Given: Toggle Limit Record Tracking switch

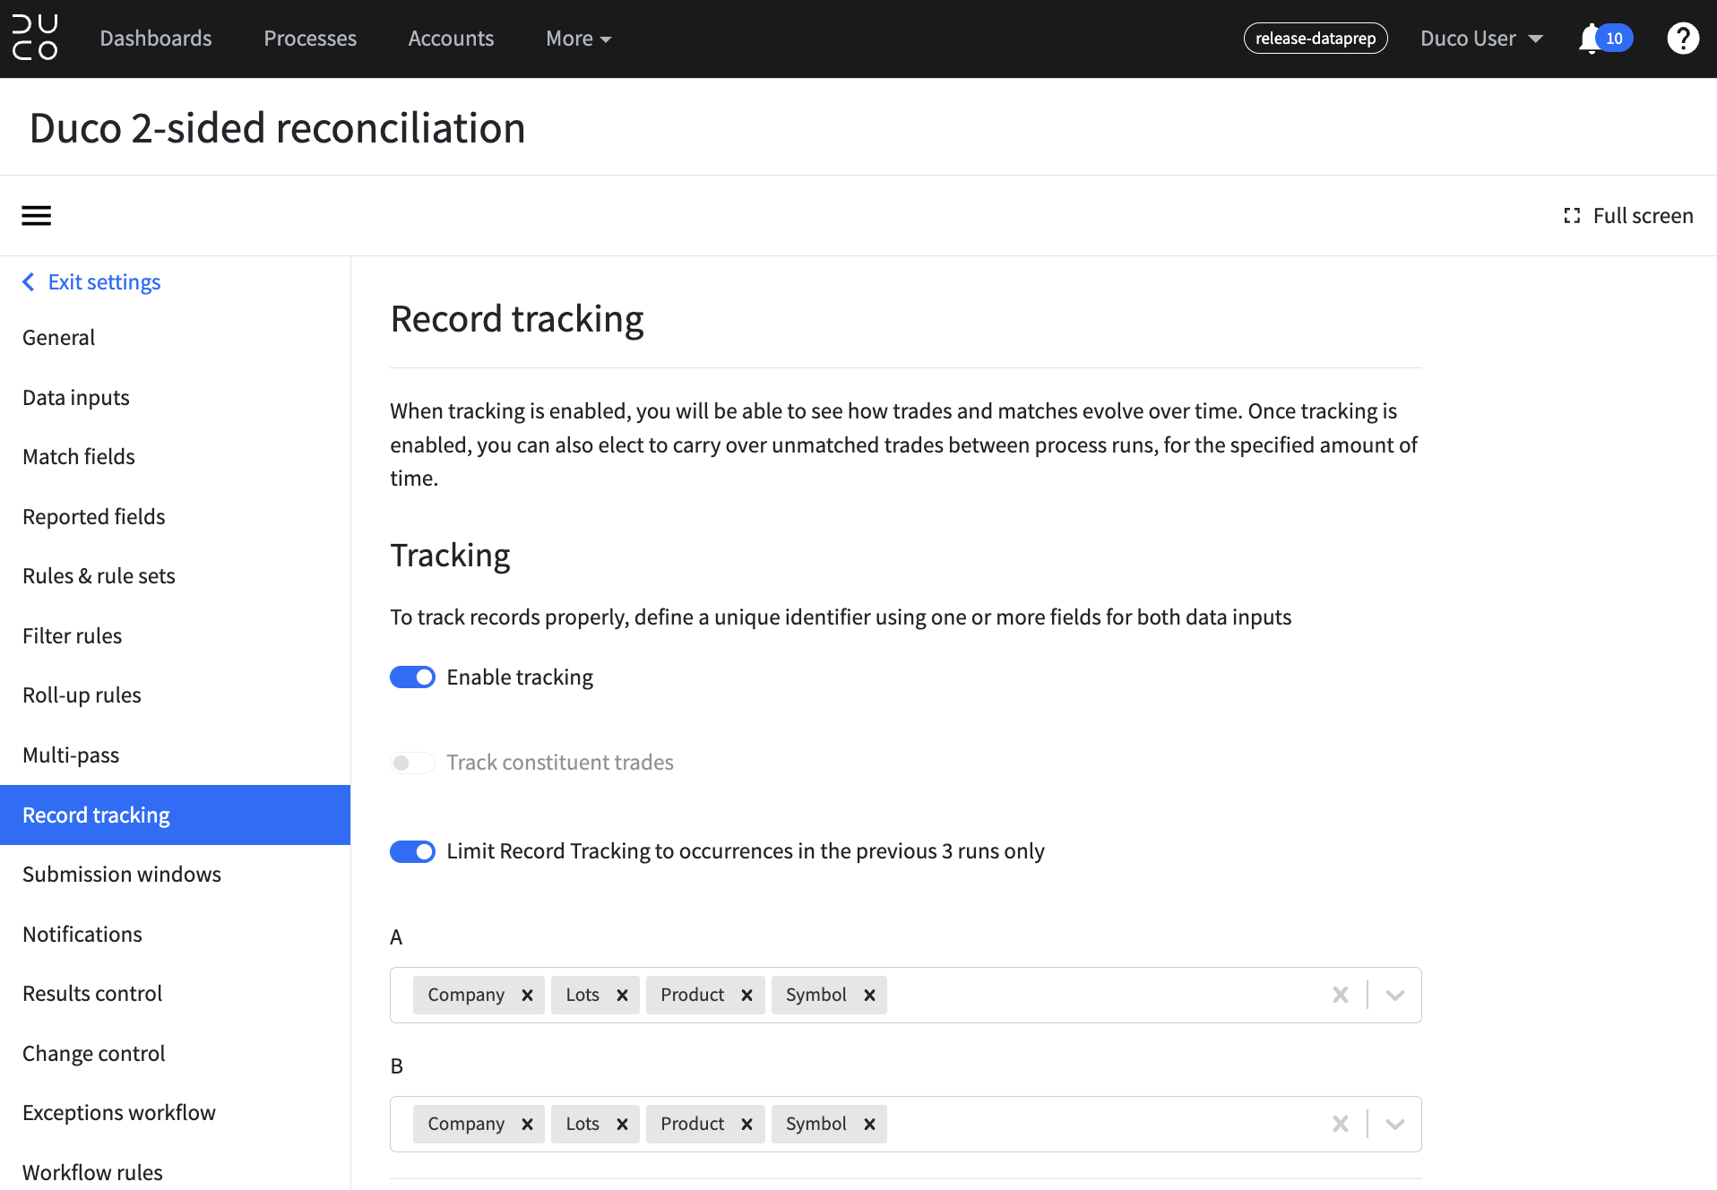Looking at the screenshot, I should [x=412, y=851].
